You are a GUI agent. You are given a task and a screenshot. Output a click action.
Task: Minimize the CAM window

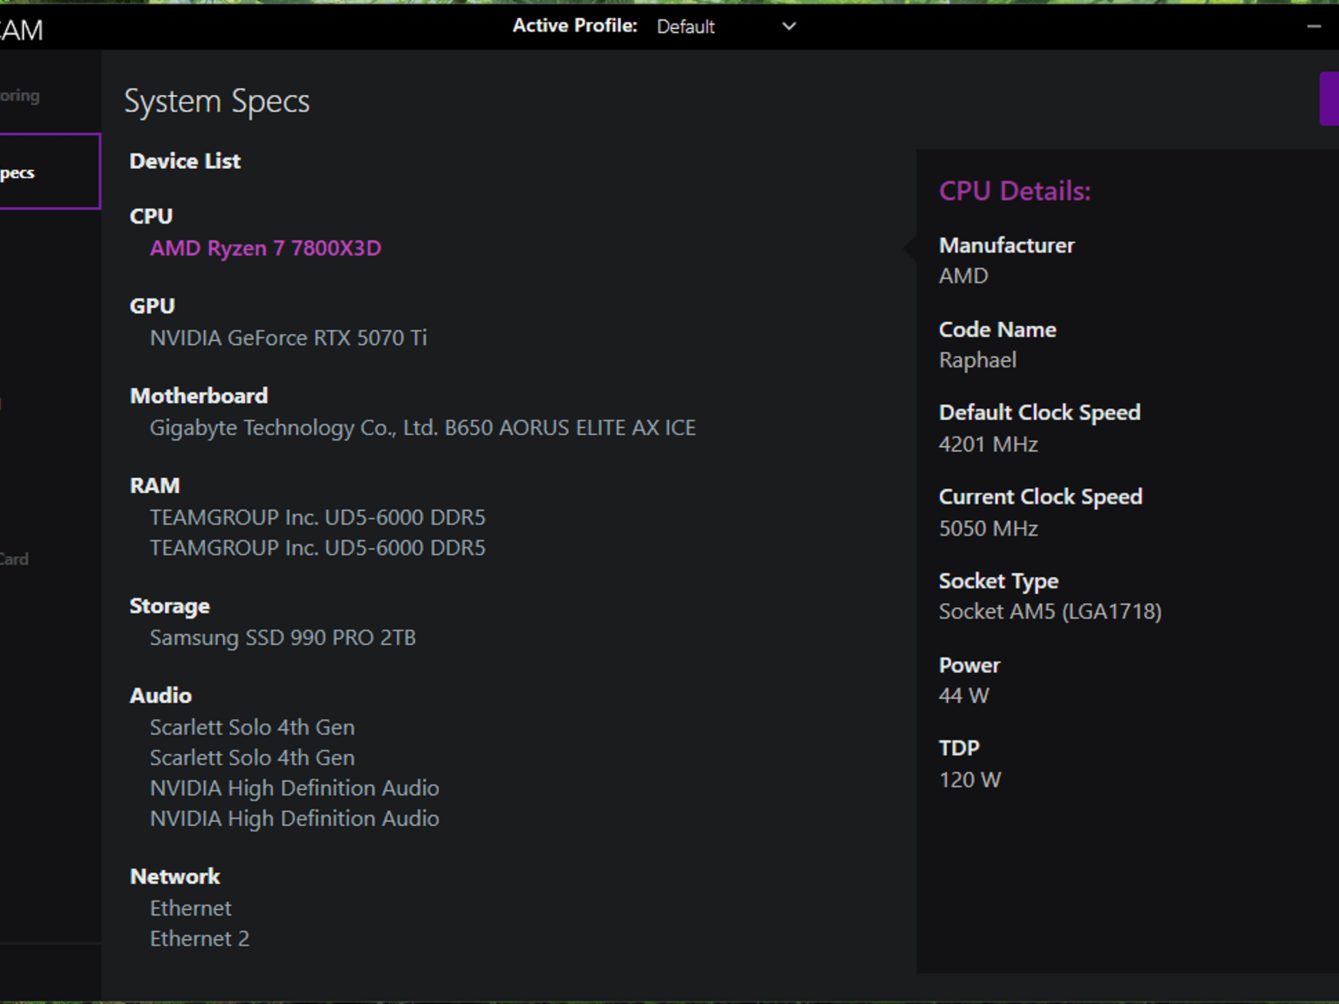(1314, 27)
